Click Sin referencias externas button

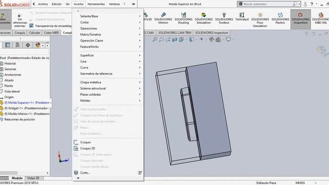pyautogui.click(x=20, y=21)
